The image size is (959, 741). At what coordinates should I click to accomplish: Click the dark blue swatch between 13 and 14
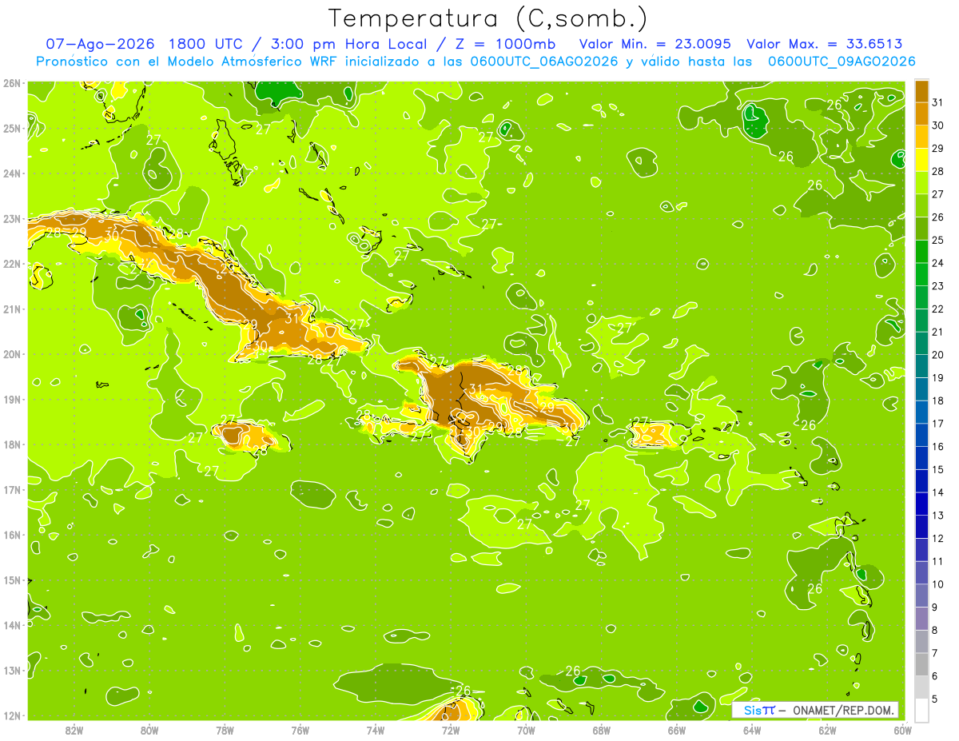tap(921, 504)
